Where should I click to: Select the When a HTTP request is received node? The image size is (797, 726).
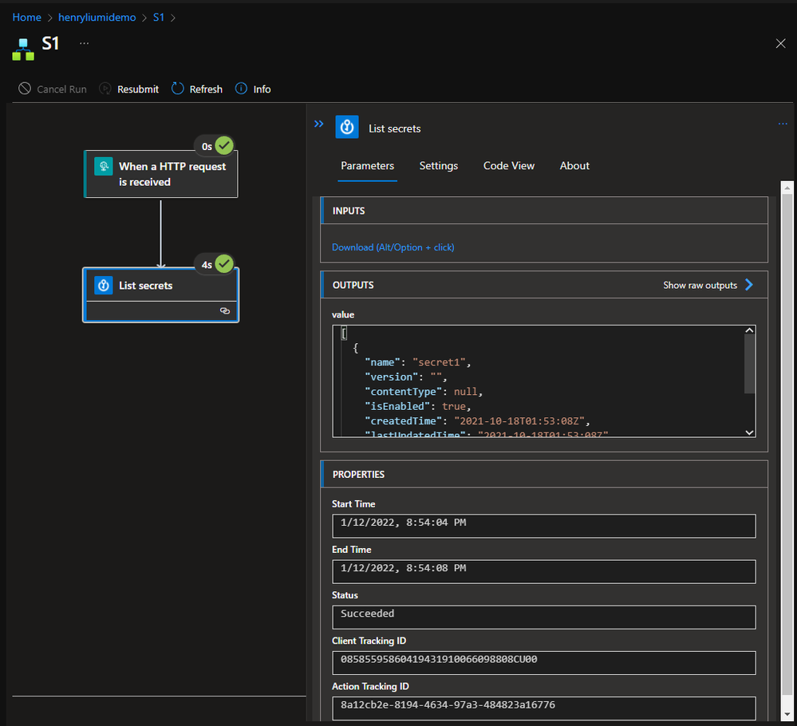160,174
